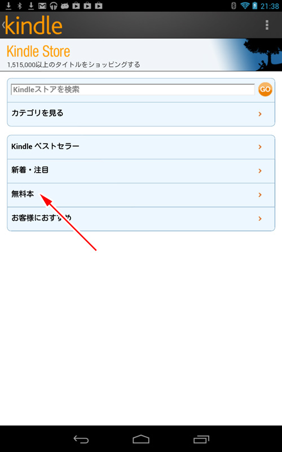Focus the Kindleストアを検索 search field
The width and height of the screenshot is (282, 452).
(133, 89)
